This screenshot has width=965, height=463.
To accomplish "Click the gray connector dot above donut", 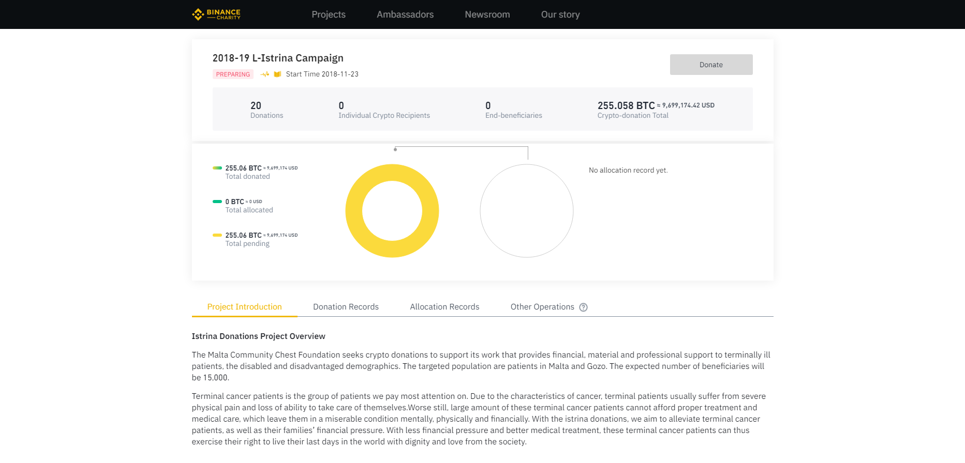I will [395, 149].
